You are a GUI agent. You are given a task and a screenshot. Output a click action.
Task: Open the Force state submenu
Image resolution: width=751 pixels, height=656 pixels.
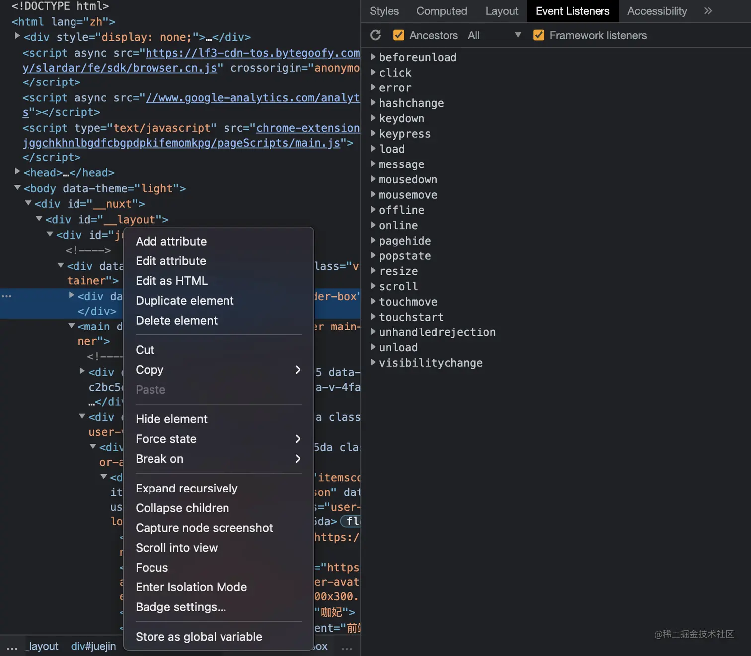[x=219, y=439]
